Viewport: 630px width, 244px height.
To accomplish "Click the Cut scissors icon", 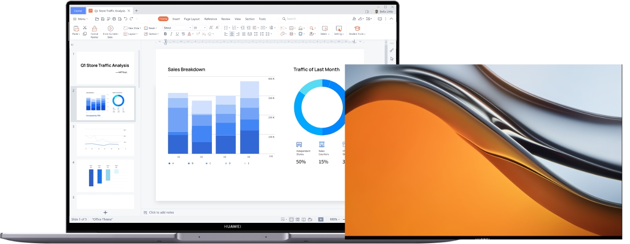I will (x=85, y=28).
